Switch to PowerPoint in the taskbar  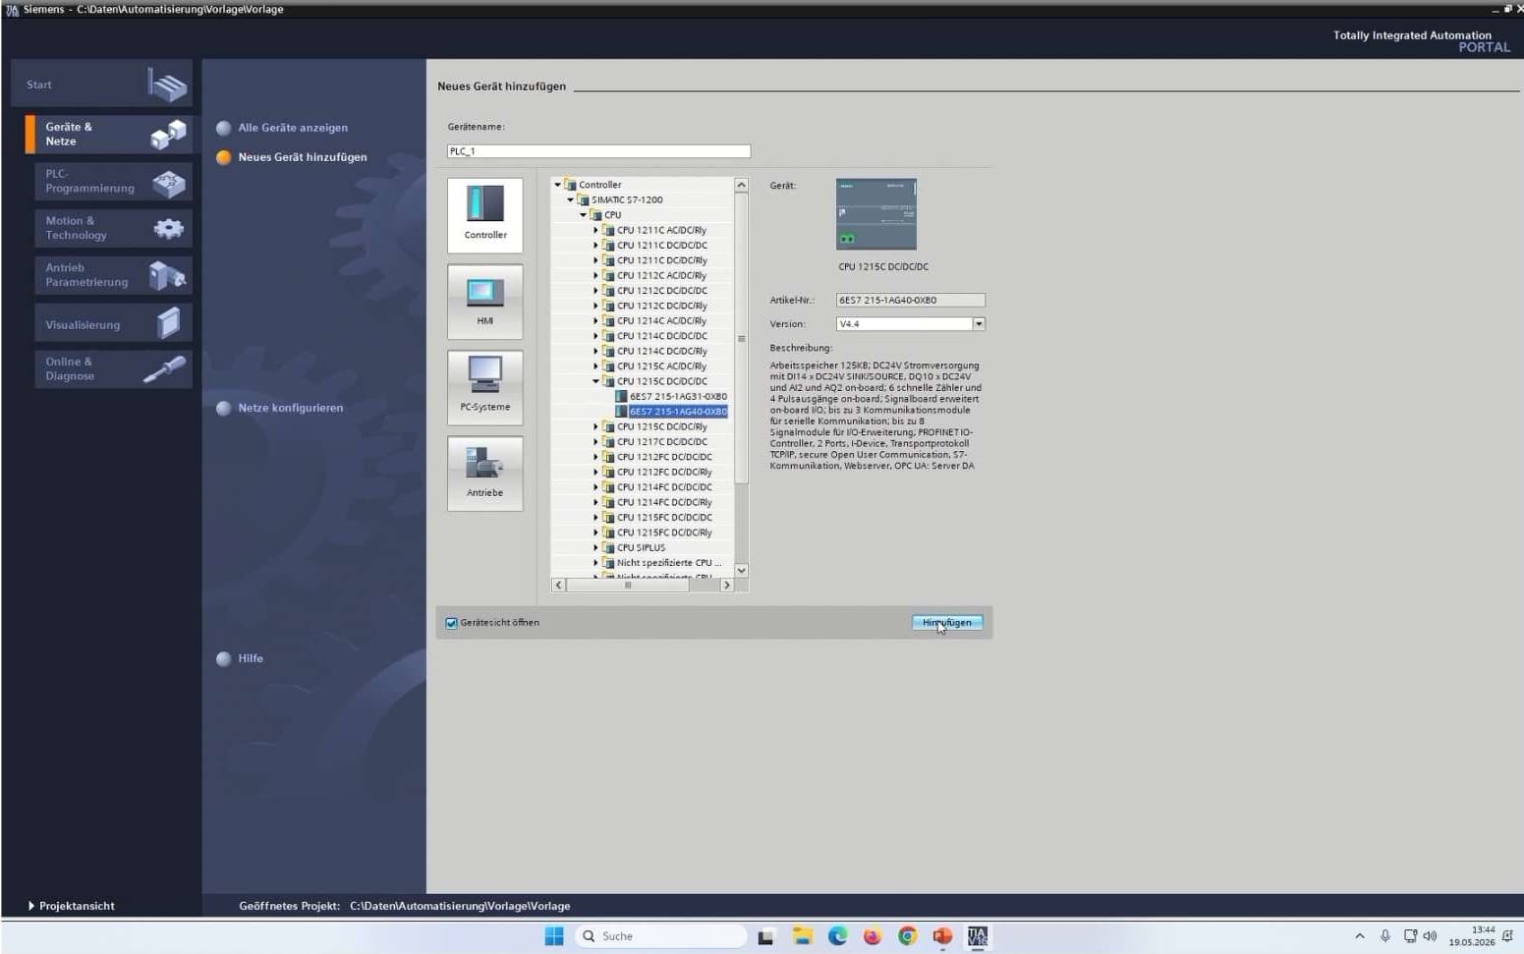(x=943, y=936)
